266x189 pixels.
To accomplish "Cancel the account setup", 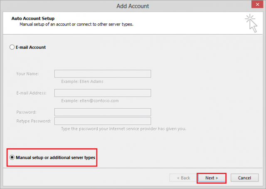I will point(244,178).
